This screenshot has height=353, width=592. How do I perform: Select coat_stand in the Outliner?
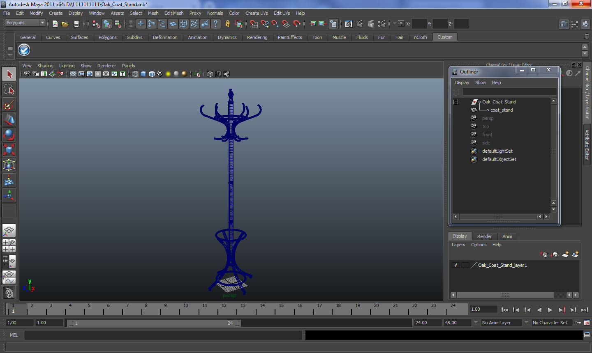pos(502,110)
